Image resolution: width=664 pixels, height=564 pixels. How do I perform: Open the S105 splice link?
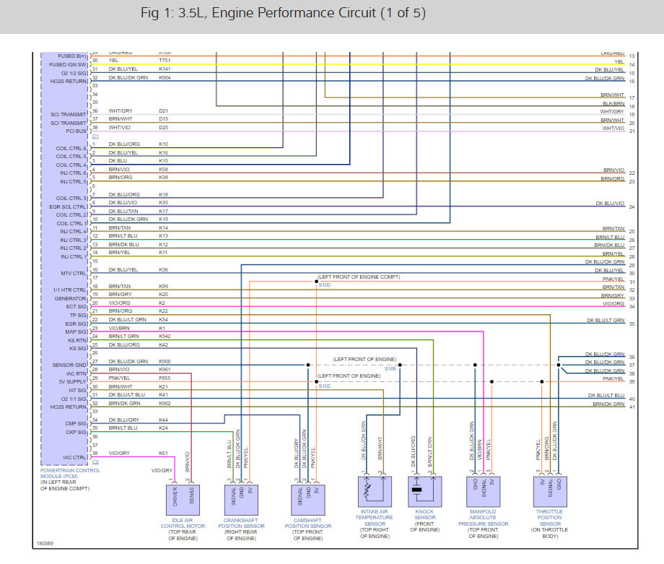coord(390,368)
